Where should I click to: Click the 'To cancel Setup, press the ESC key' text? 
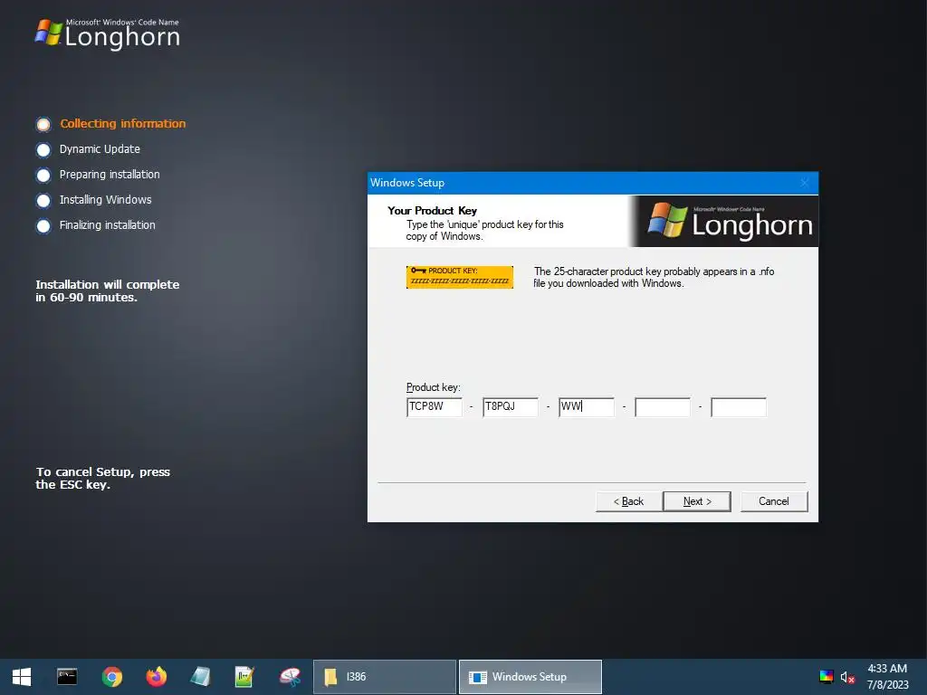[x=103, y=478]
